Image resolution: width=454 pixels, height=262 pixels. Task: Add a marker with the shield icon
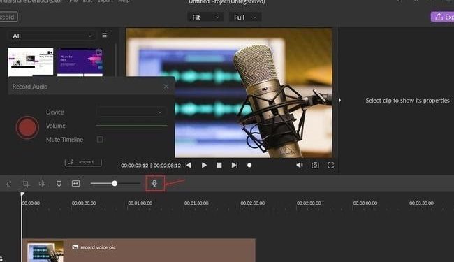point(59,184)
